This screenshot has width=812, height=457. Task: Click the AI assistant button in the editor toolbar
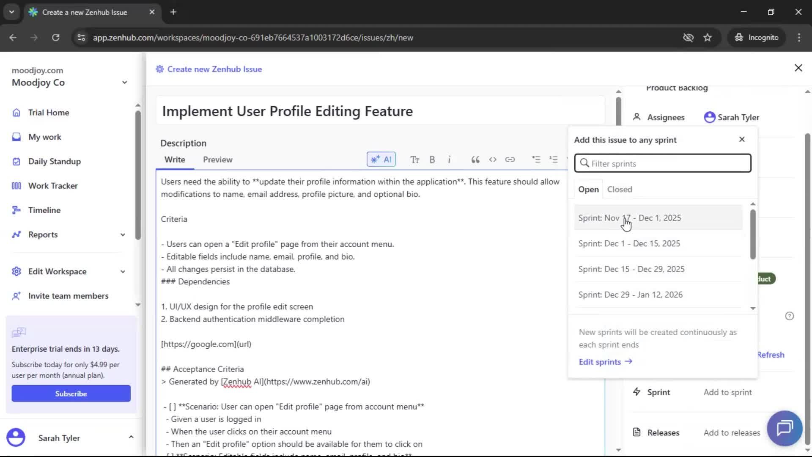coord(381,160)
